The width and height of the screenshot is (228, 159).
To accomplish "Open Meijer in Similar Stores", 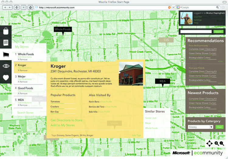I will 148,123.
